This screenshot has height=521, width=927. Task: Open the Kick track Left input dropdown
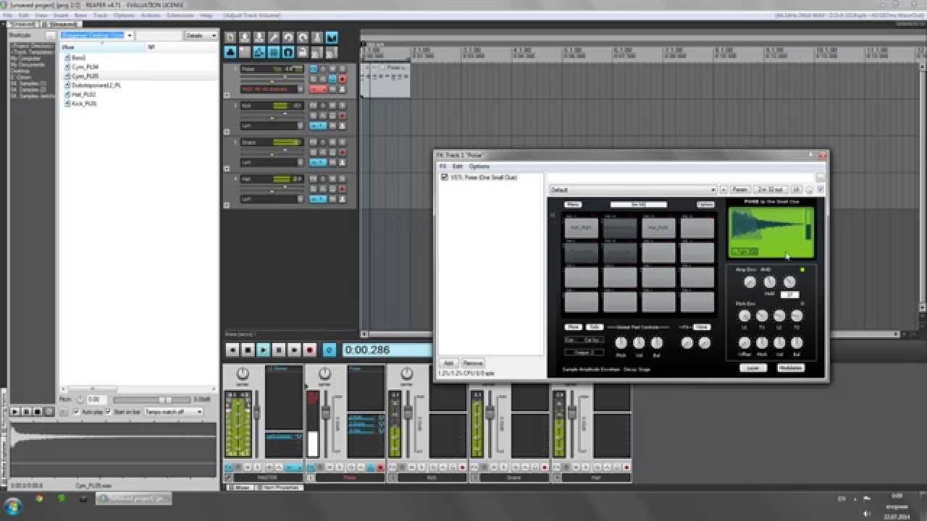coord(271,125)
